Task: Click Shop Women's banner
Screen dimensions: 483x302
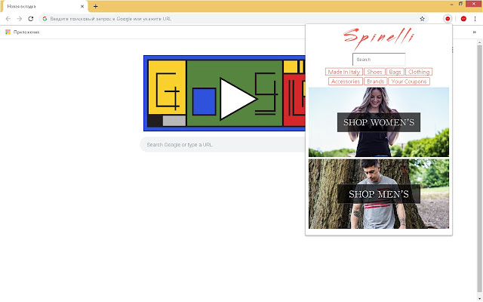Action: 379,122
